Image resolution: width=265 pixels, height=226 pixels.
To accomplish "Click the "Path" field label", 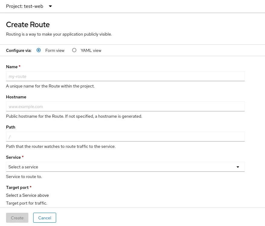I will (x=11, y=127).
